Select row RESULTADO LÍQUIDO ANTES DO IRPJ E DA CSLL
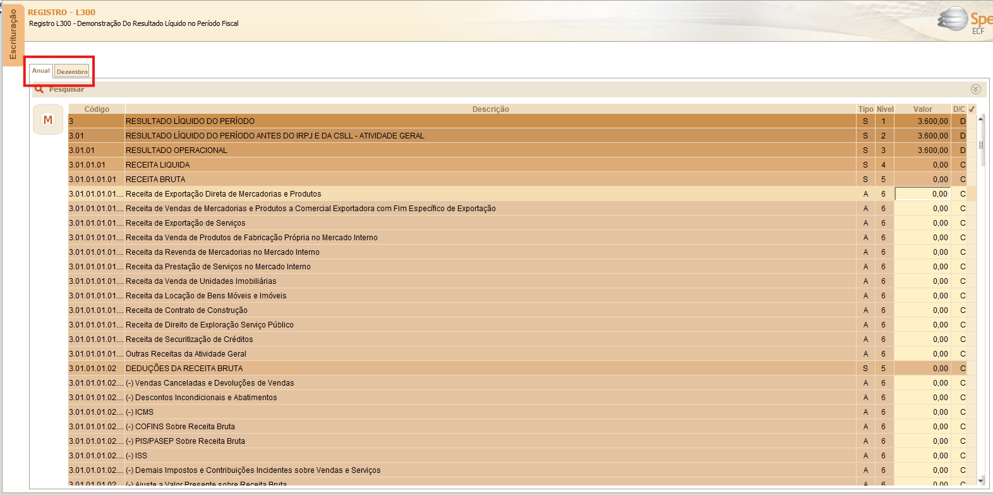 tap(522, 135)
